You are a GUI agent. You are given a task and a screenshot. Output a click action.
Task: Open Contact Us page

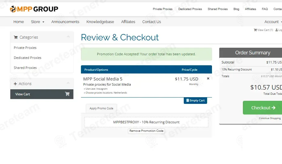click(152, 22)
